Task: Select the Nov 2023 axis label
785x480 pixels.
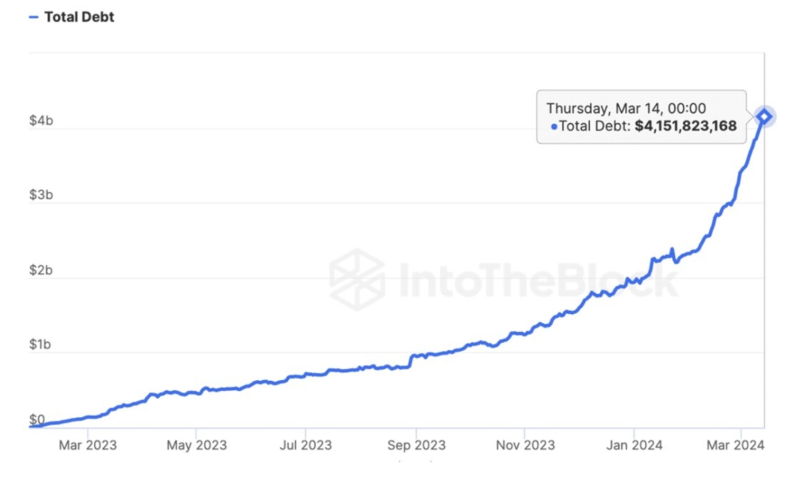Action: [525, 445]
